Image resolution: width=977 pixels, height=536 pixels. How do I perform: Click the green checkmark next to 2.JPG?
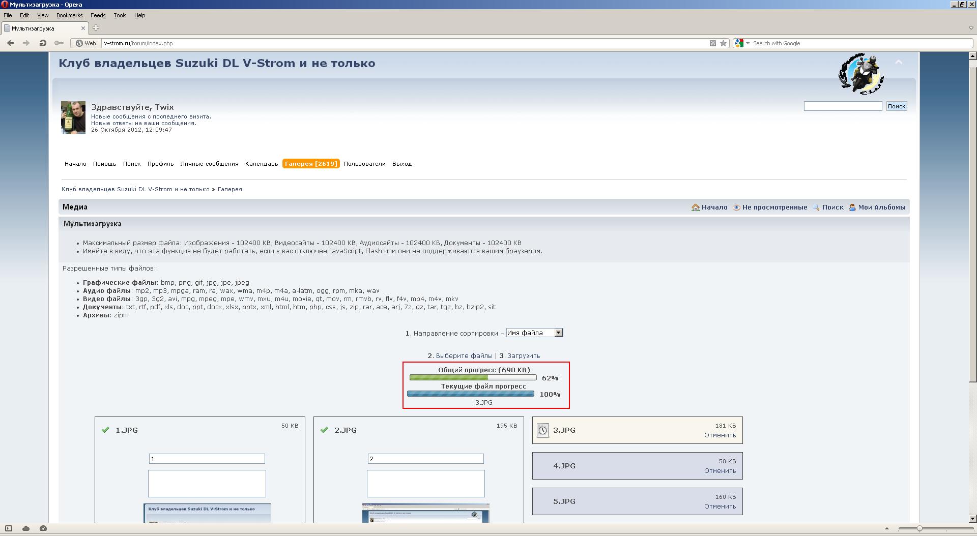coord(324,430)
